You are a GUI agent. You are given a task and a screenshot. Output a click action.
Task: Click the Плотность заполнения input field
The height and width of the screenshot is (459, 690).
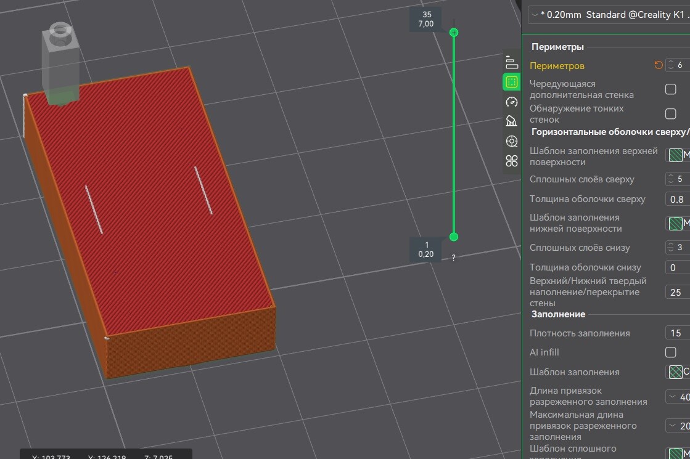pyautogui.click(x=677, y=333)
